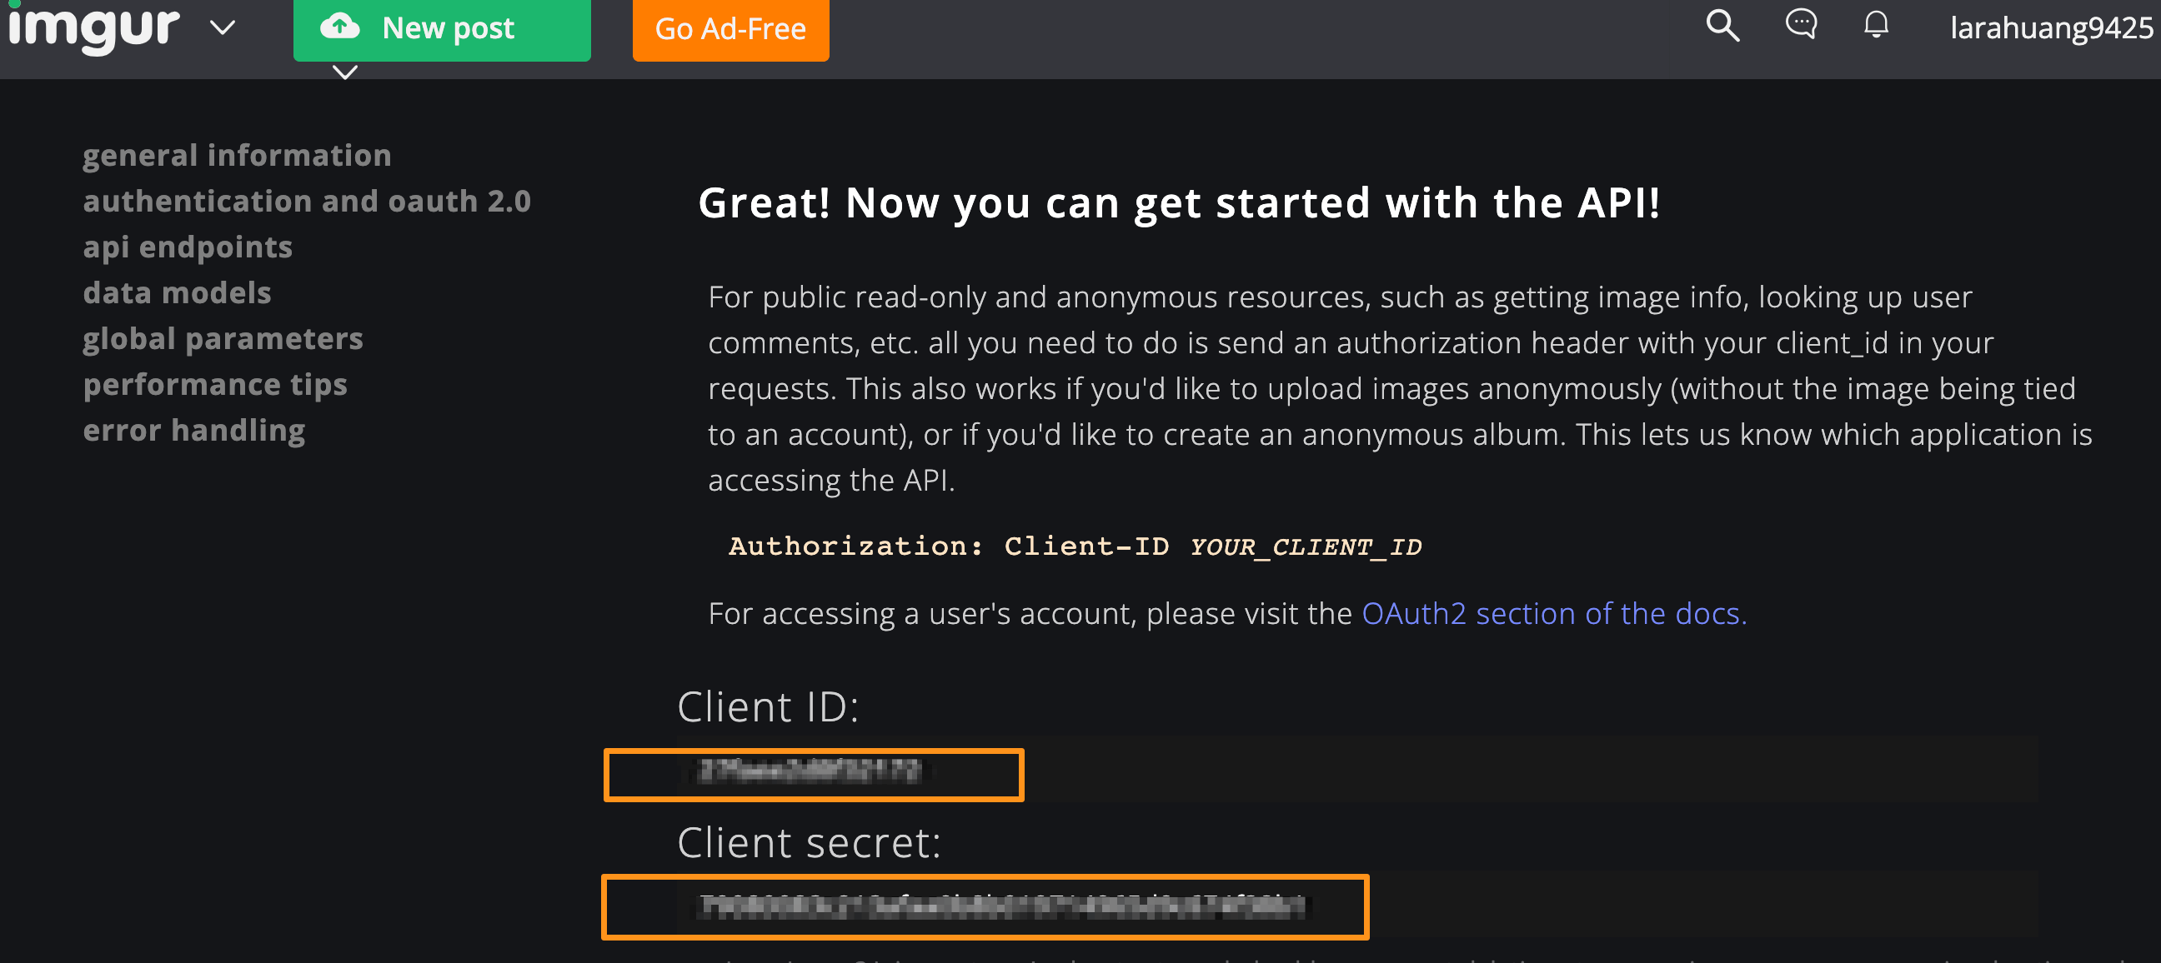Click the Go Ad-Free button
The width and height of the screenshot is (2161, 963).
pos(730,29)
